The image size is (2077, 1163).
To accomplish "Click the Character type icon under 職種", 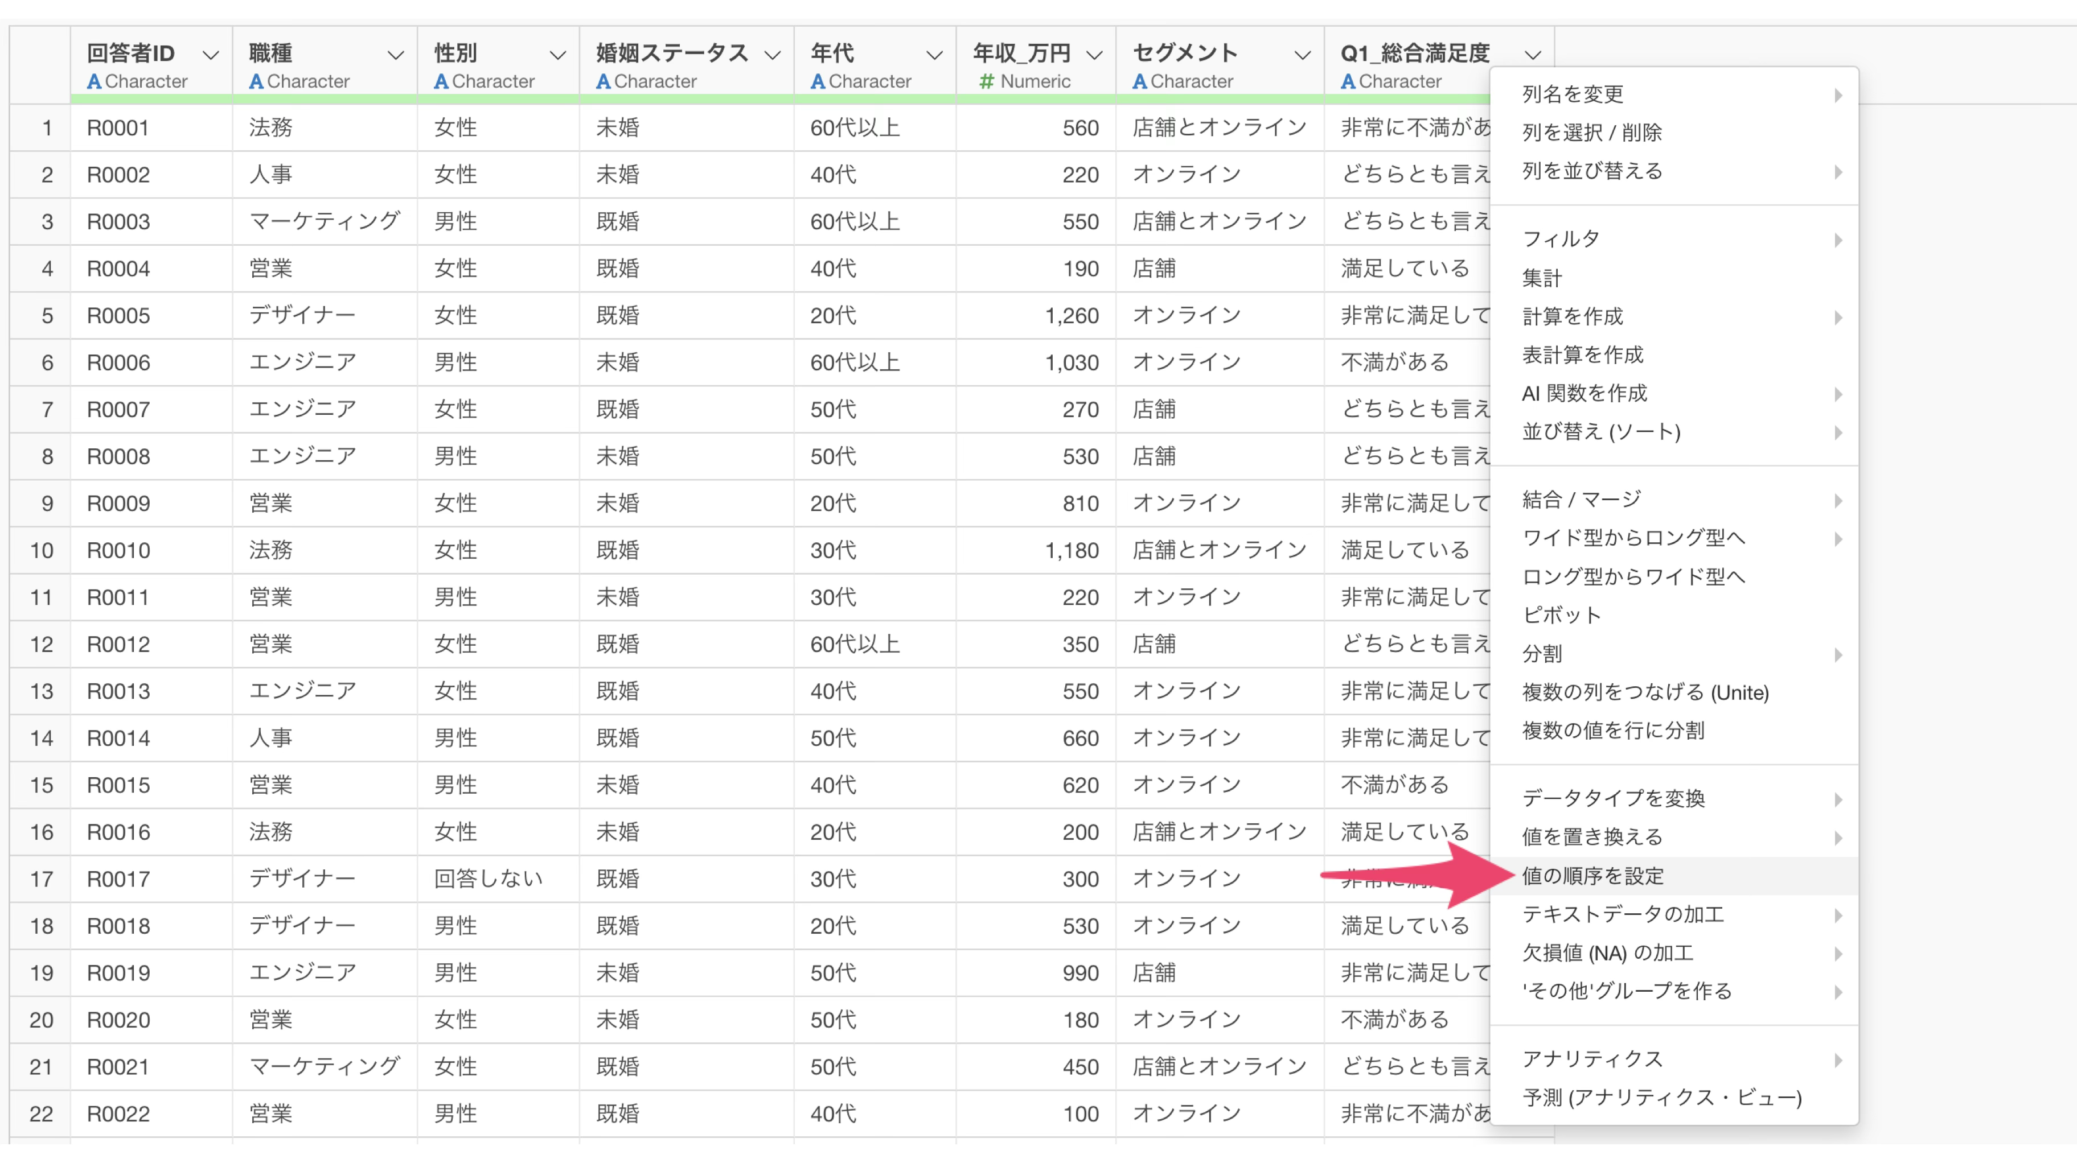I will [x=256, y=81].
